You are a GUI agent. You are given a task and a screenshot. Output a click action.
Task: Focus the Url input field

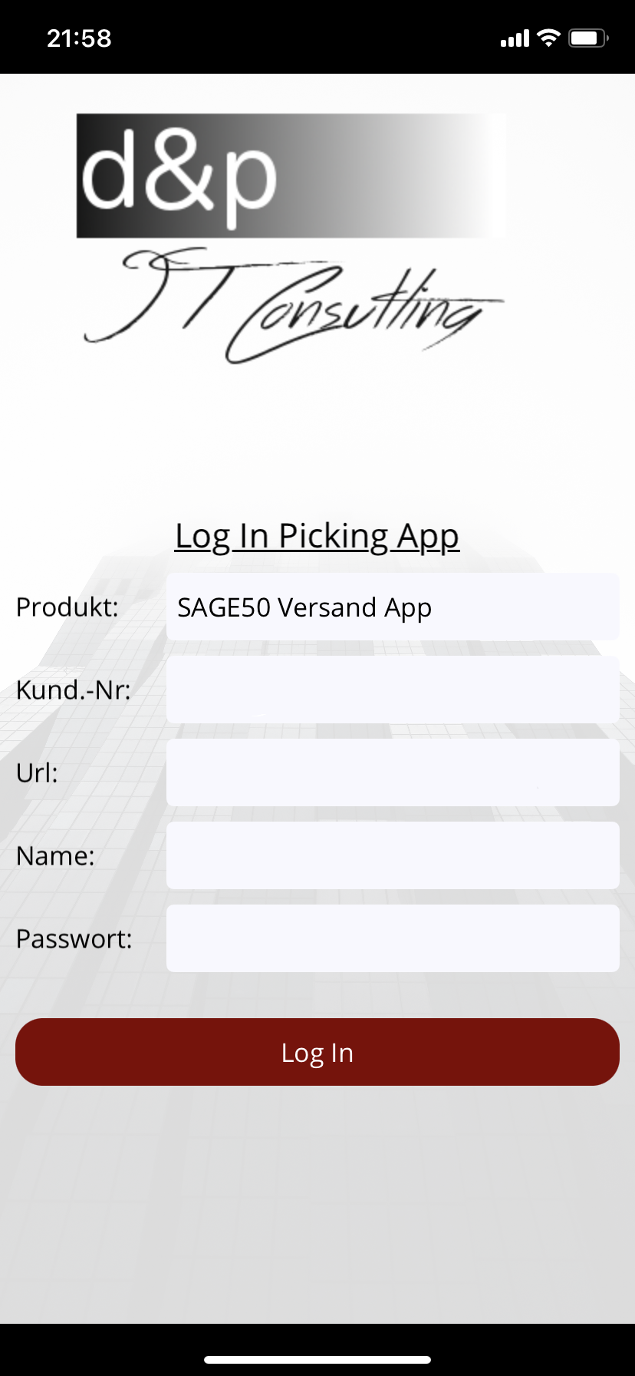393,772
